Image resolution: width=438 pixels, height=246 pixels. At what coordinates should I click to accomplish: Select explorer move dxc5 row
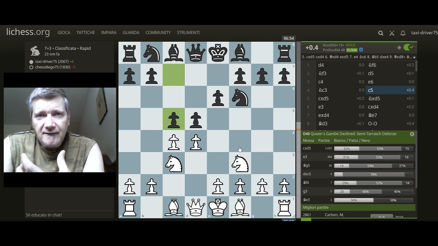tap(358, 174)
